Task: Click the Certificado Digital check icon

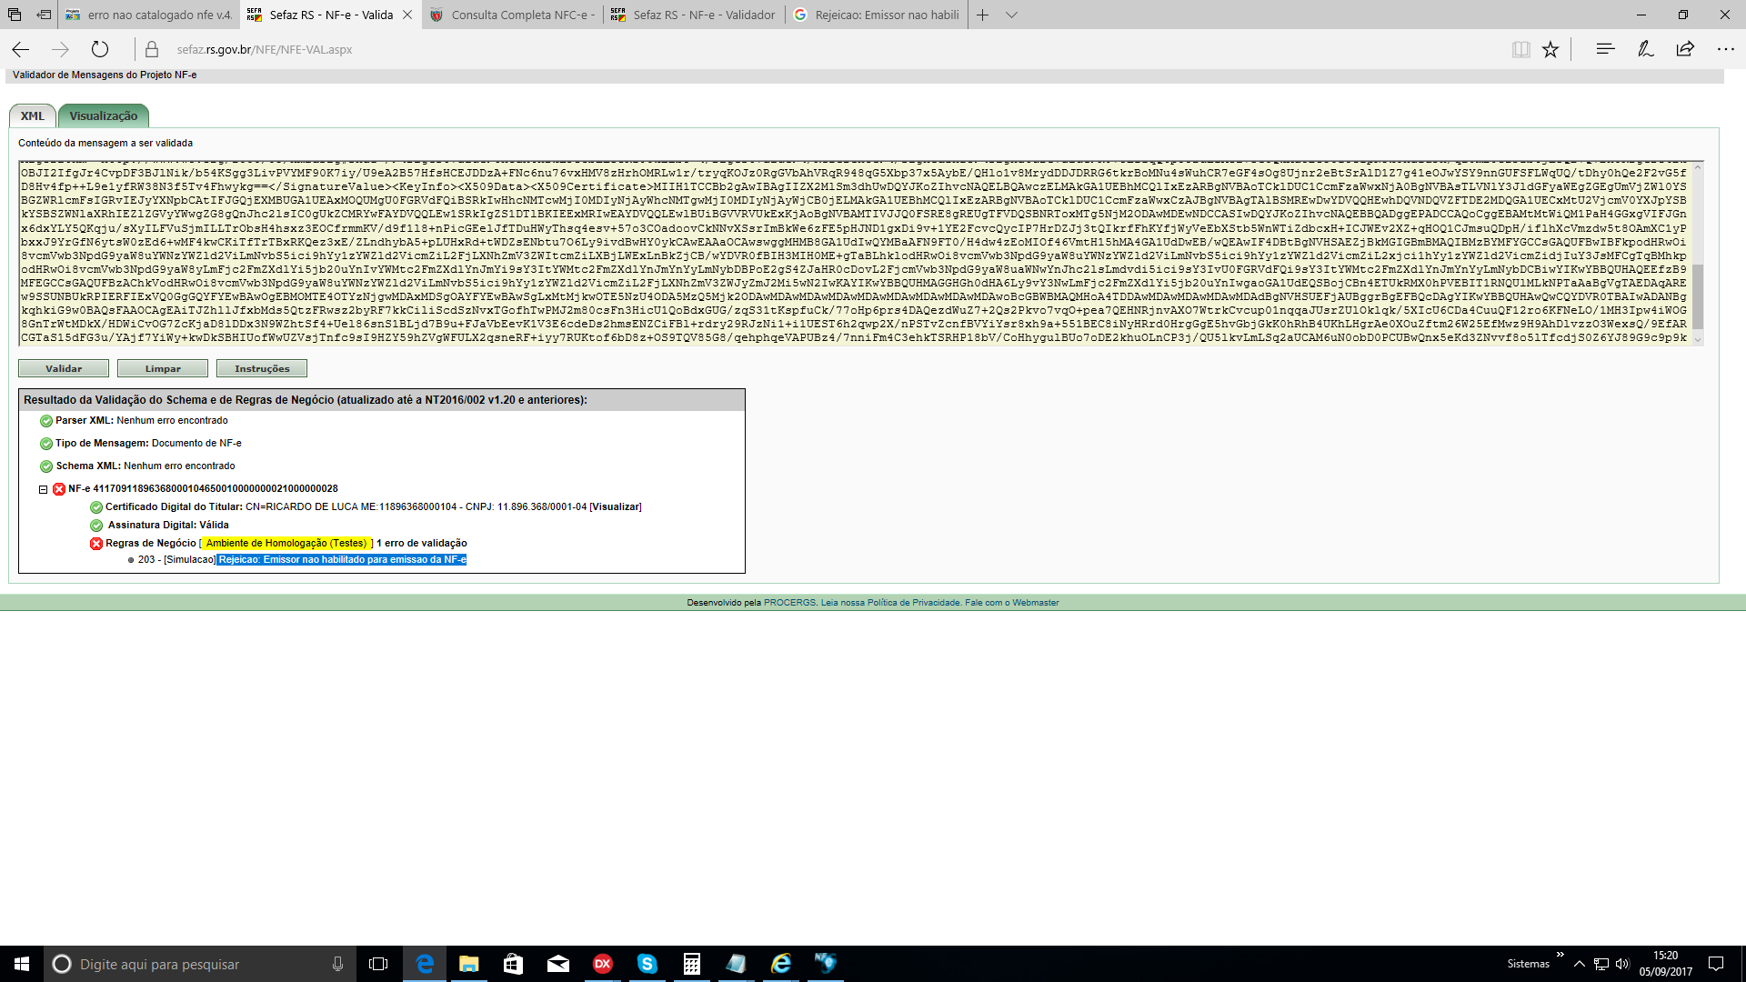Action: tap(96, 507)
